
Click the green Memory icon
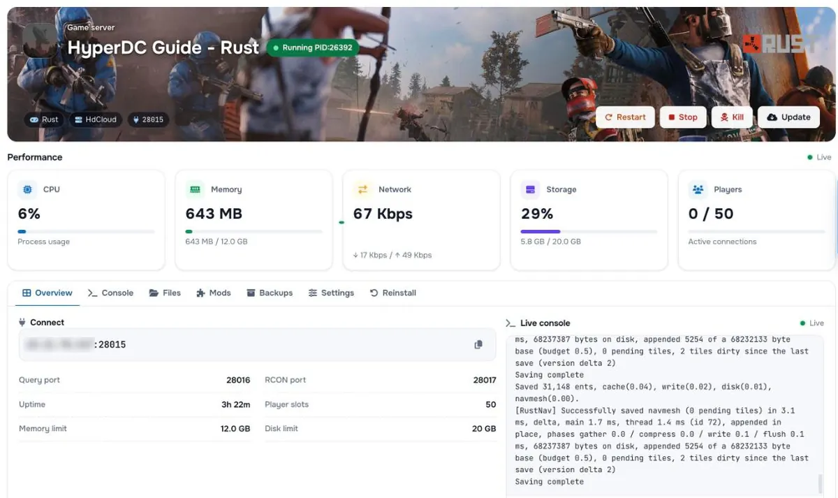coord(196,189)
